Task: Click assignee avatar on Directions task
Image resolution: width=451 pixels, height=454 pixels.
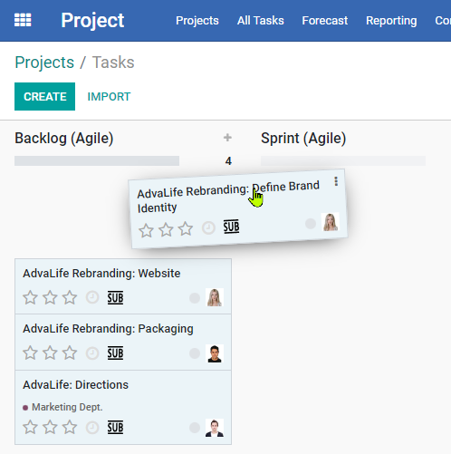Action: [215, 428]
